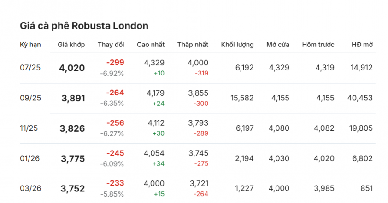Image resolution: width=388 pixels, height=203 pixels.
Task: Click the volume value 15,582
Action: coord(242,98)
